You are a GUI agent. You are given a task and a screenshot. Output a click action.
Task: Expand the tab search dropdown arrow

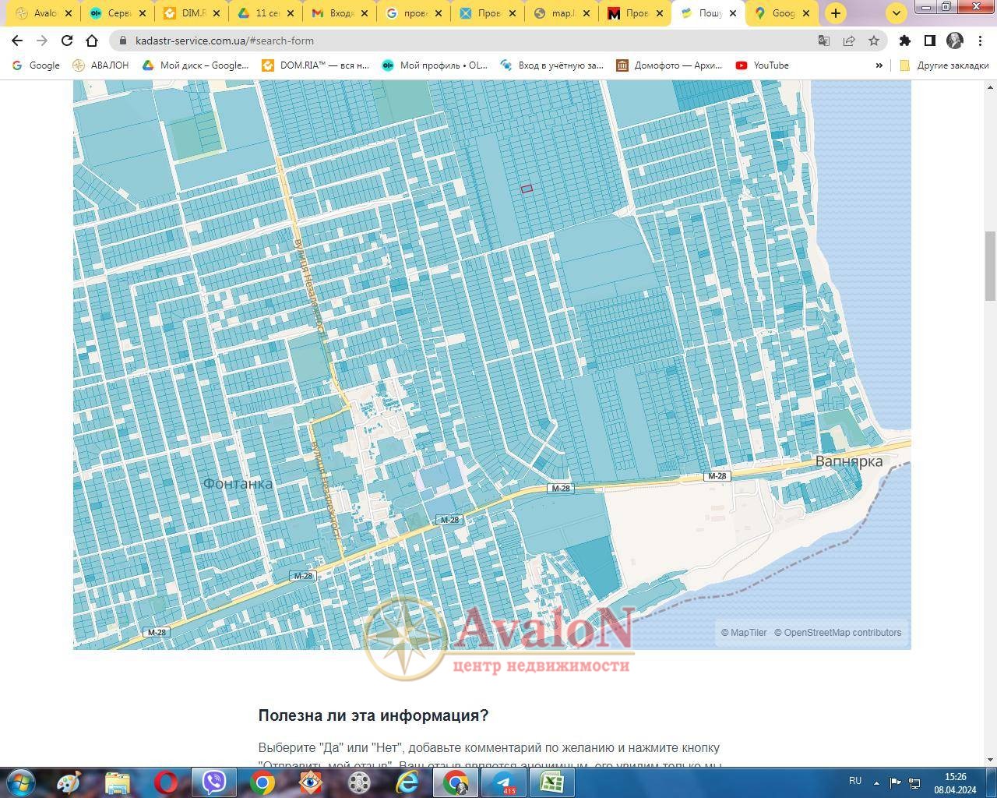click(897, 13)
